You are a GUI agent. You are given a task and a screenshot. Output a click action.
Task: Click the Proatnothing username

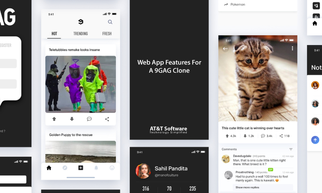244,172
